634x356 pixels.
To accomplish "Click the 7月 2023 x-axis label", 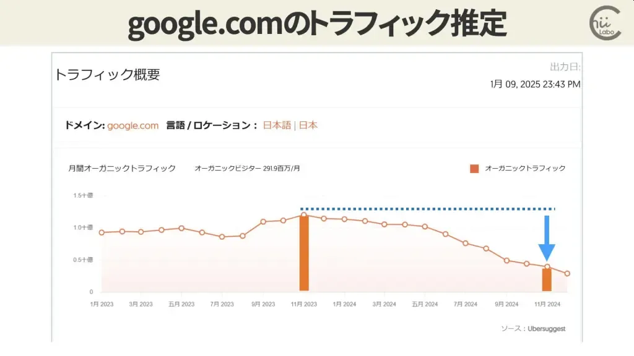I will tap(222, 304).
